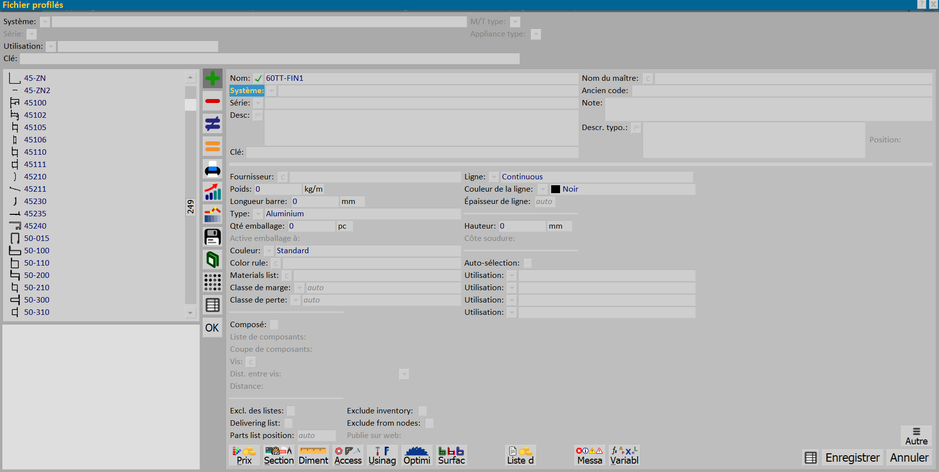This screenshot has width=939, height=472.
Task: Click the bar chart statistics icon
Action: (x=213, y=192)
